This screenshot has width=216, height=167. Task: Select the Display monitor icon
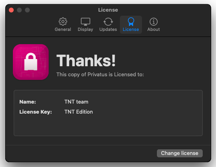click(x=85, y=22)
